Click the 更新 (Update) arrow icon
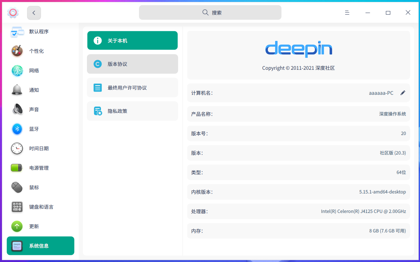Screen dimensions: 420x262 click(x=17, y=226)
